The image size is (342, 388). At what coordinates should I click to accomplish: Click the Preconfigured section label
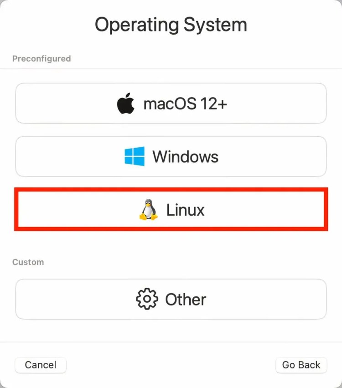tap(41, 59)
